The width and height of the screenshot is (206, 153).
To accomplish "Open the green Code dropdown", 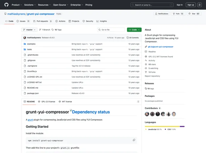I will 134,30.
